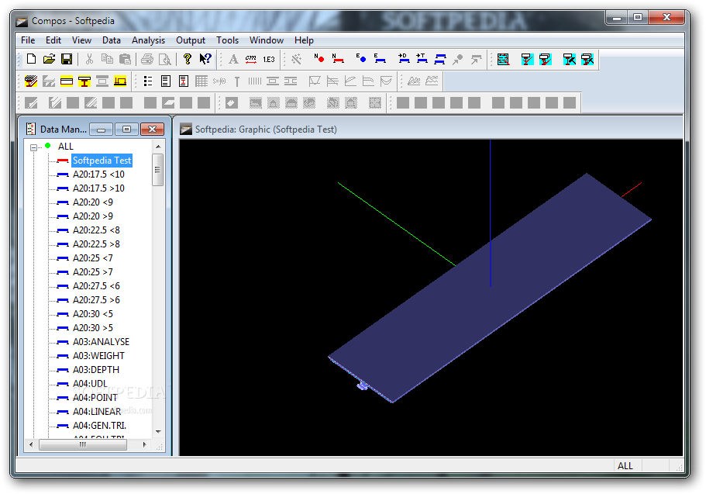Click the 'E' blue beam edit member icon
This screenshot has width=706, height=494.
pos(380,58)
